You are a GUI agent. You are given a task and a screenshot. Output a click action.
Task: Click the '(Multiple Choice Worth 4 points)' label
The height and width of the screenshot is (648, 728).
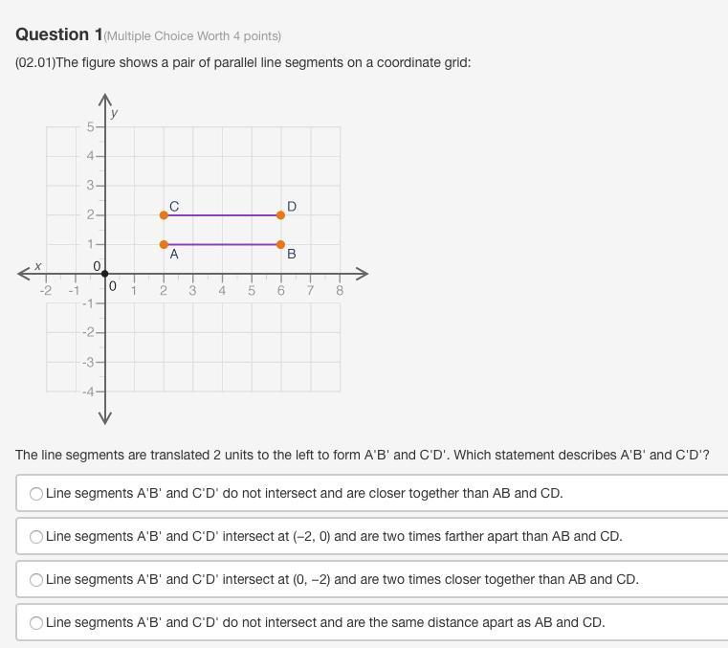[192, 36]
